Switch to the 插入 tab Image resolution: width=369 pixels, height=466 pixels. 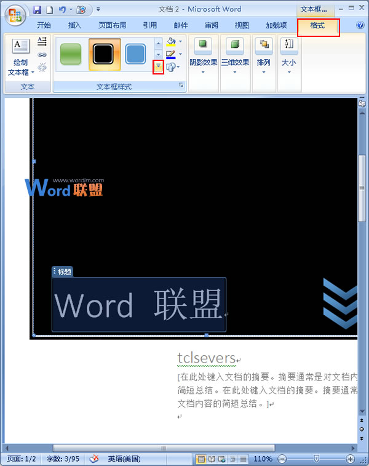74,26
